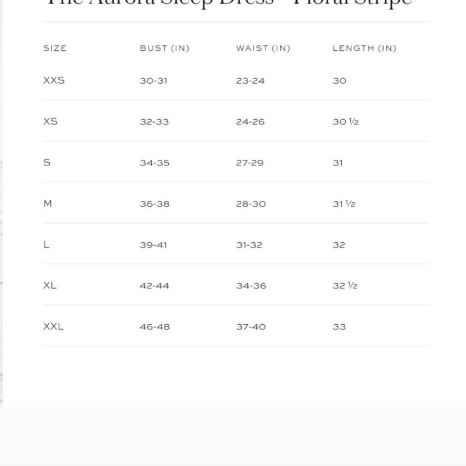
Task: Click the 46-48 bust value for XXL
Action: tap(155, 327)
